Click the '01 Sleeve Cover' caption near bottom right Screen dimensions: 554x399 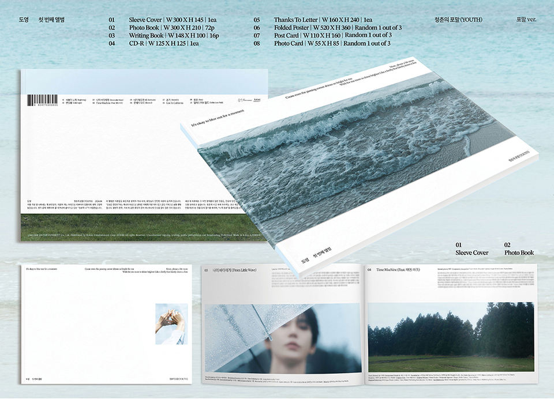pyautogui.click(x=471, y=249)
